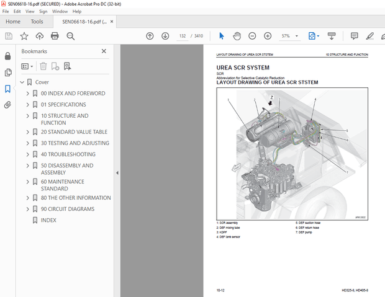Collapse the Cover bookmark
Image resolution: width=385 pixels, height=297 pixels.
(x=22, y=82)
